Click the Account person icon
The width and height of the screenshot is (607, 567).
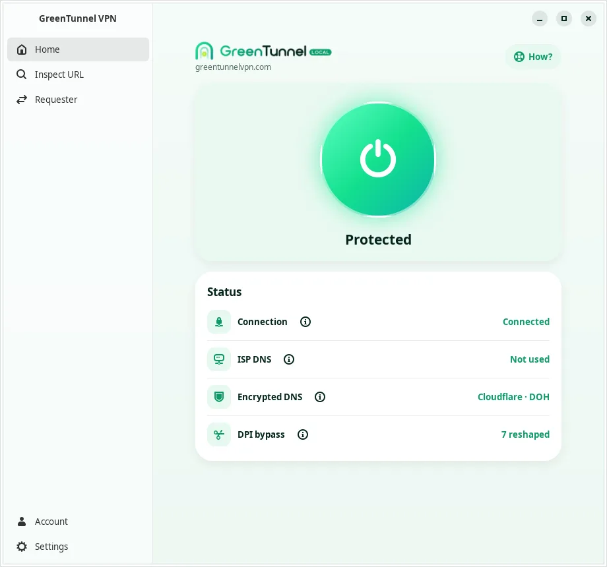pos(22,522)
